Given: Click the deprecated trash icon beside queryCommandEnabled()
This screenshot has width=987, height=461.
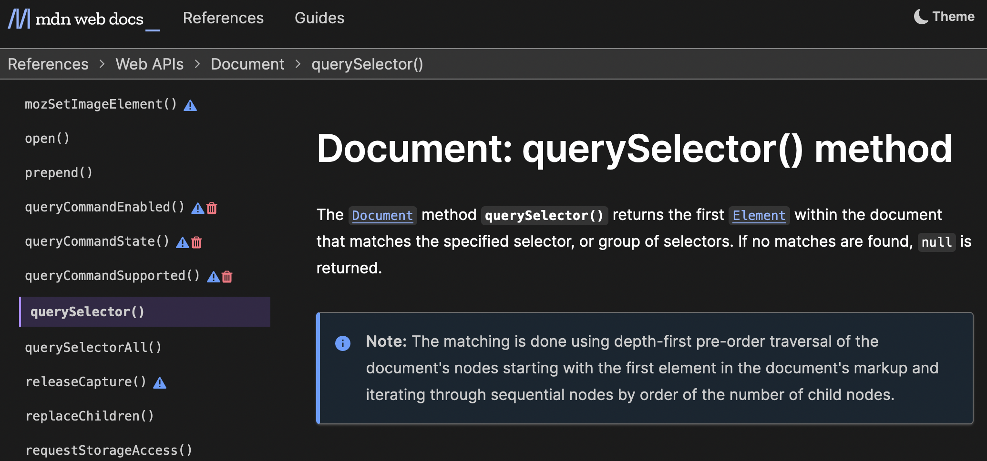Looking at the screenshot, I should [x=212, y=208].
